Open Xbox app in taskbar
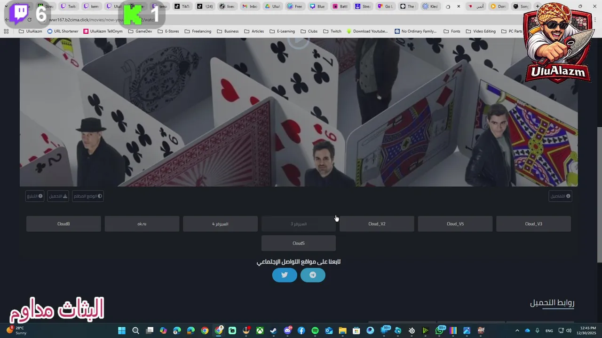 point(260,330)
